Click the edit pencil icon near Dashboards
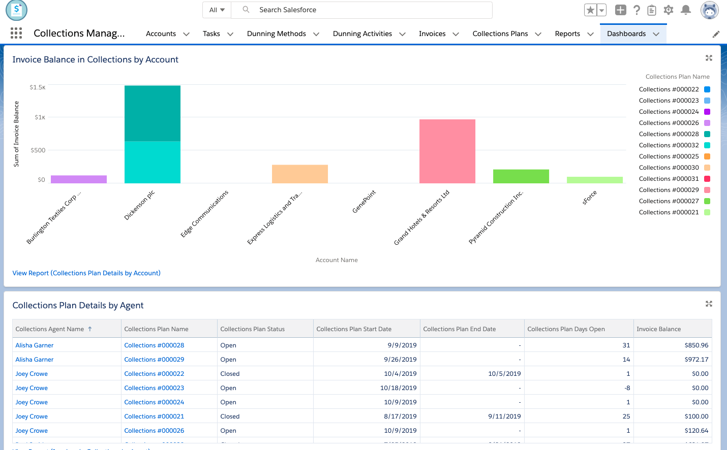The width and height of the screenshot is (727, 450). [x=716, y=34]
